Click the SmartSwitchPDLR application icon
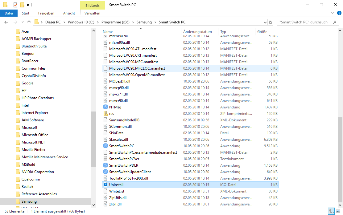Image resolution: width=343 pixels, height=215 pixels. (105, 165)
